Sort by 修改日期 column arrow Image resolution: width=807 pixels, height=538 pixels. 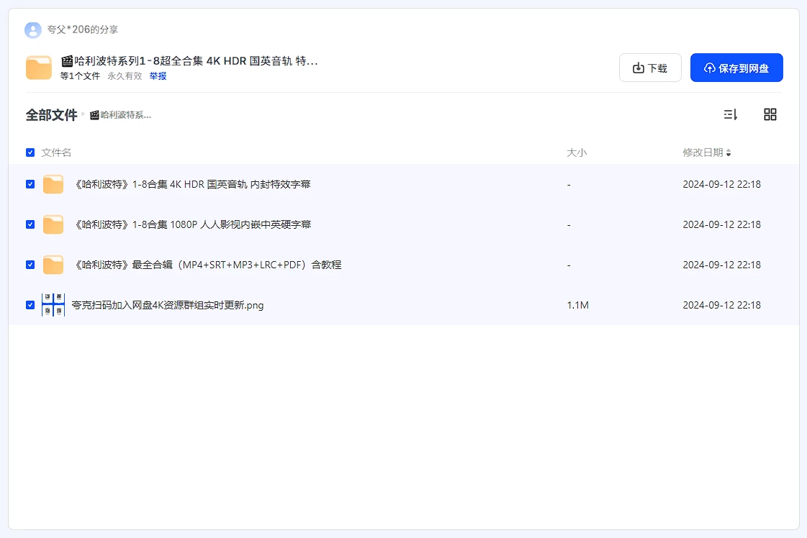728,152
